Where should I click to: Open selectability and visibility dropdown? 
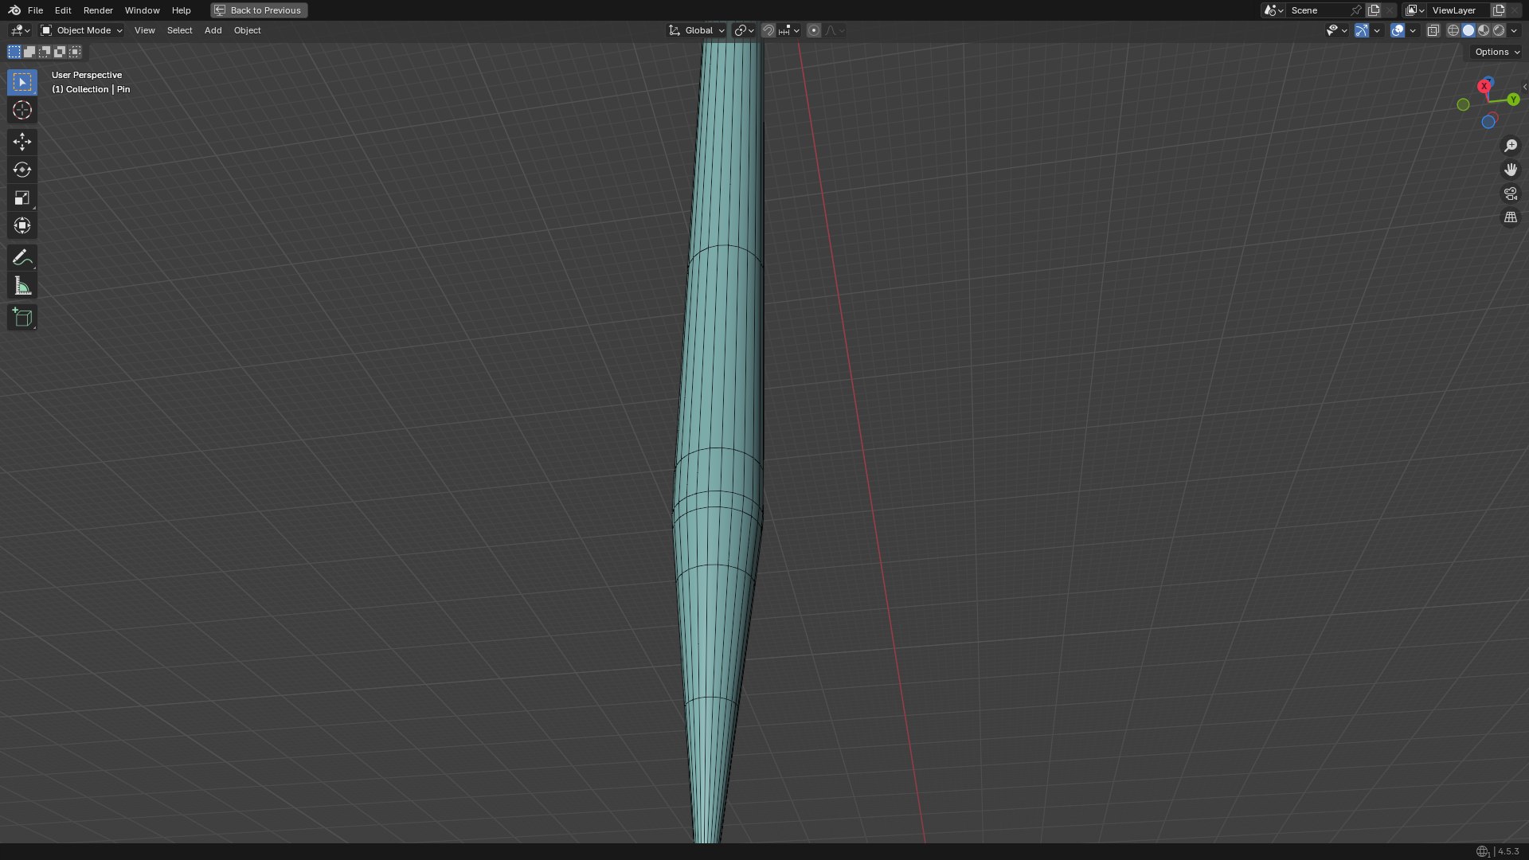pyautogui.click(x=1336, y=30)
